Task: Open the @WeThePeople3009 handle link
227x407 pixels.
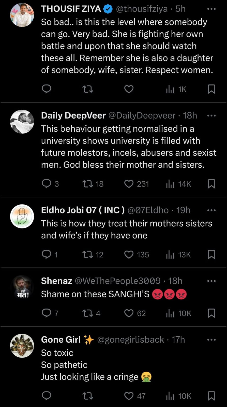Action: coord(118,281)
